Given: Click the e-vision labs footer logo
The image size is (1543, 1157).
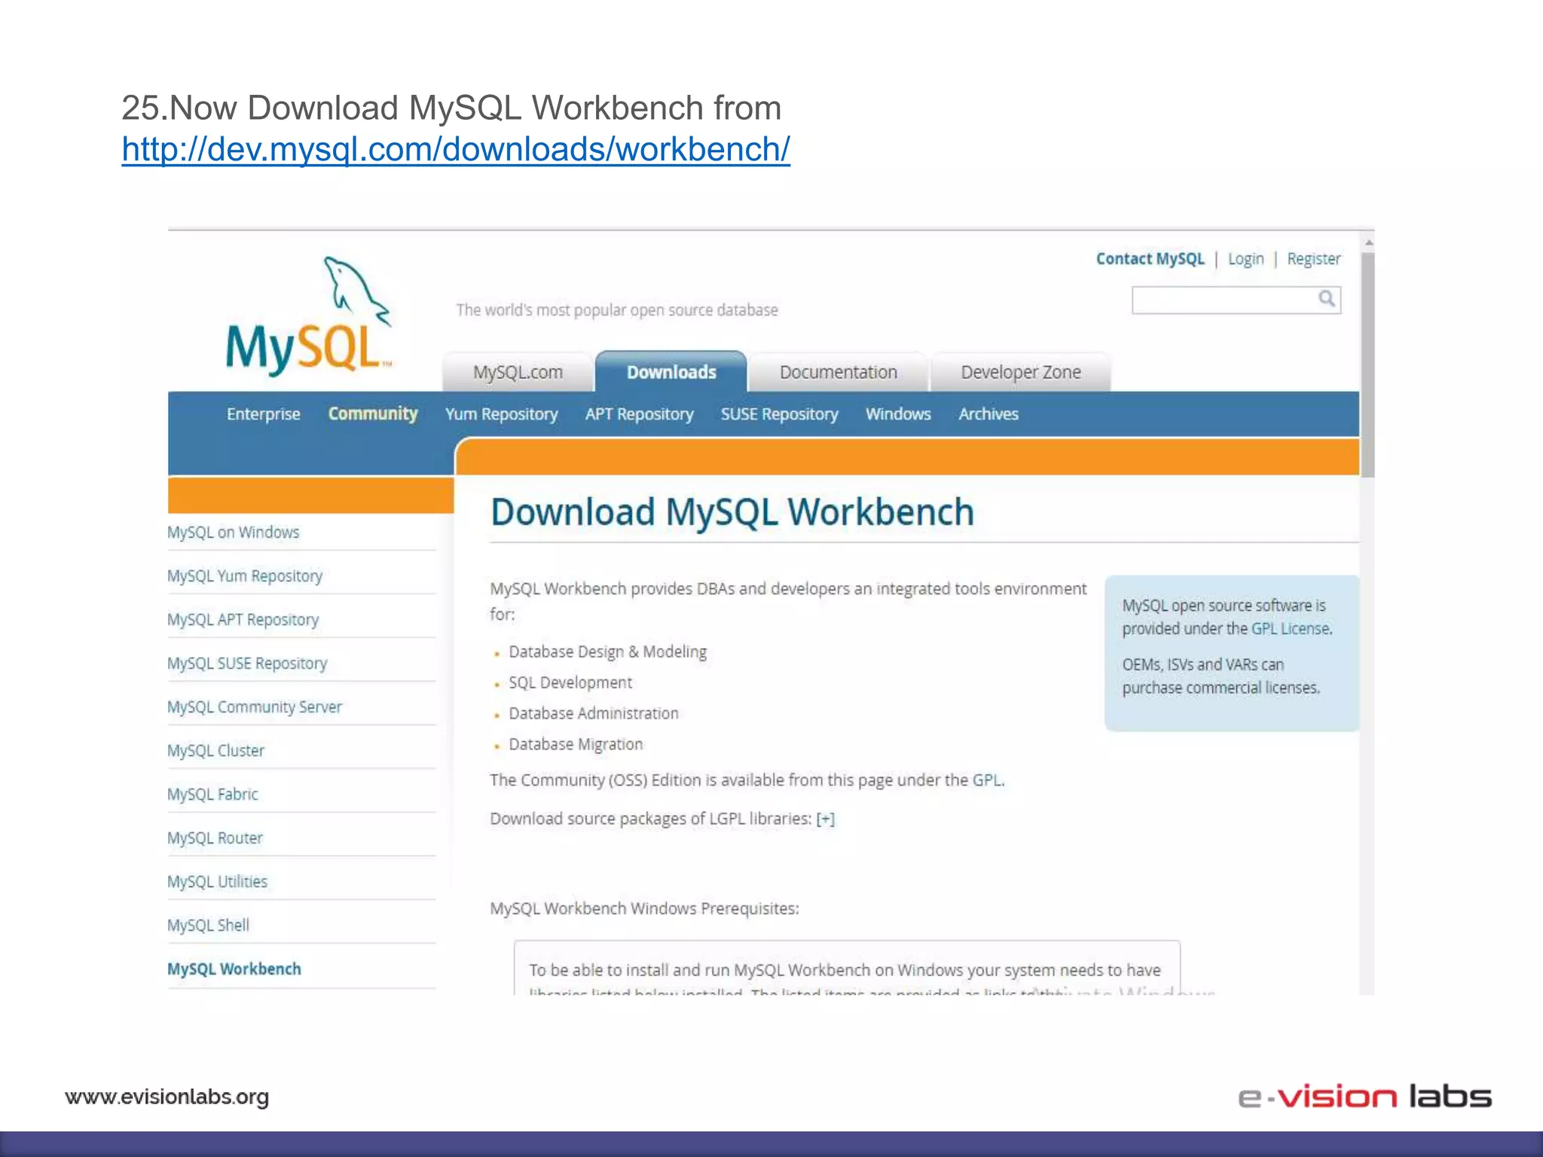Looking at the screenshot, I should pos(1364,1096).
